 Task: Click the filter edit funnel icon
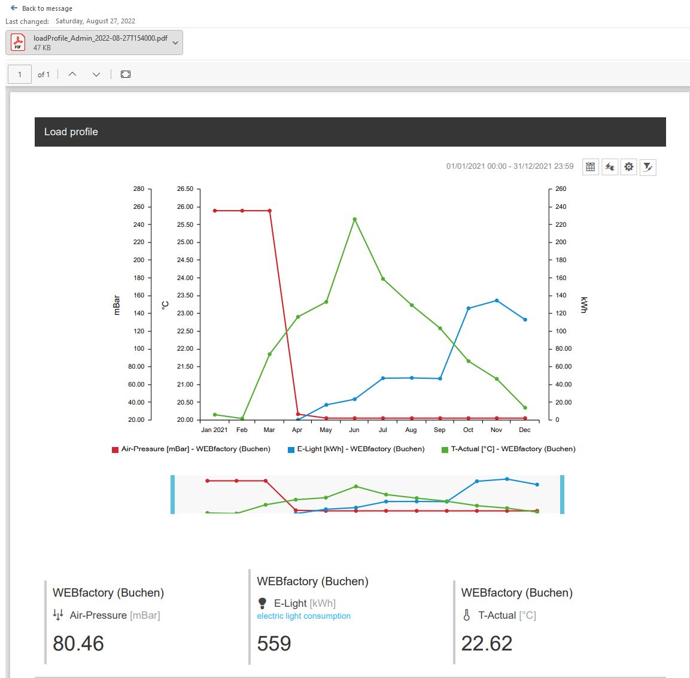point(648,167)
